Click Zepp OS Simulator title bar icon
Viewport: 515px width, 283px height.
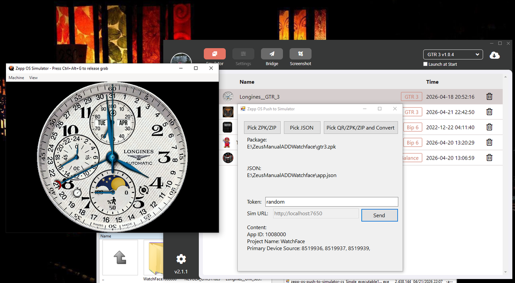pos(11,68)
